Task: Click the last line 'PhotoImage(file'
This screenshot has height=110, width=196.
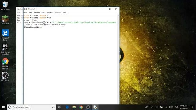Action: tap(33, 27)
